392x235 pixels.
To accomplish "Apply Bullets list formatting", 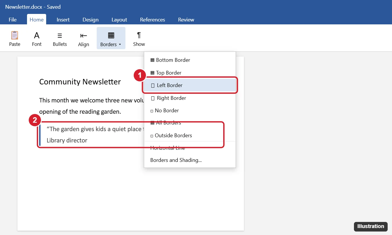I will [x=60, y=39].
